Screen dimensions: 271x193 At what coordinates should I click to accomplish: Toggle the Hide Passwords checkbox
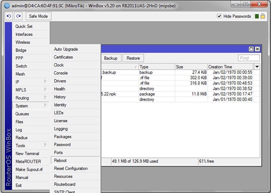219,16
